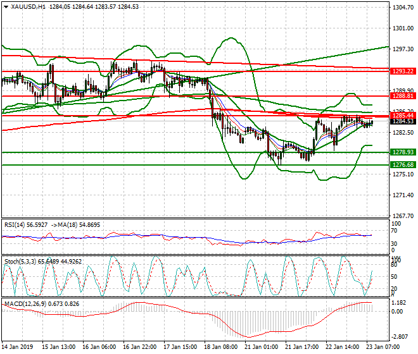Click the 17 Jan 15:00 time axis label
The image size is (418, 354).
(x=180, y=347)
